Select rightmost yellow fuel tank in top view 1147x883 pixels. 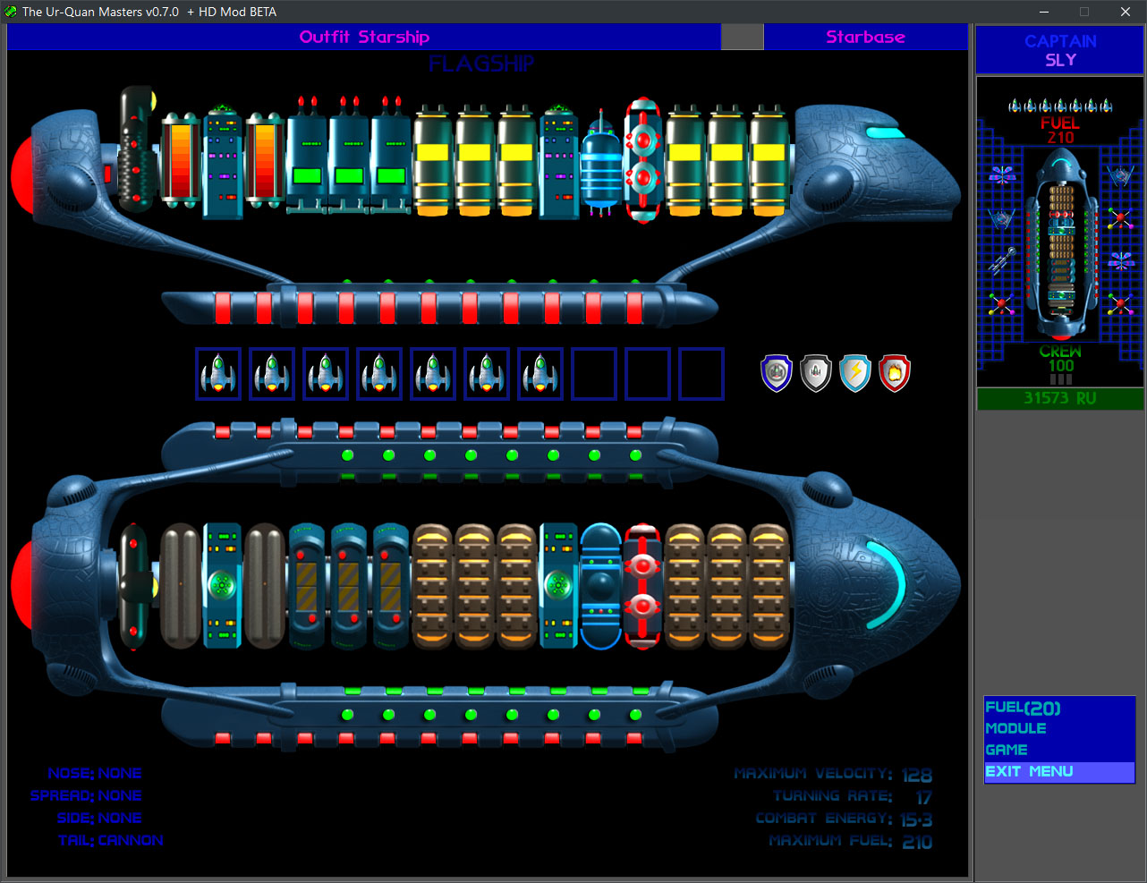pos(769,161)
